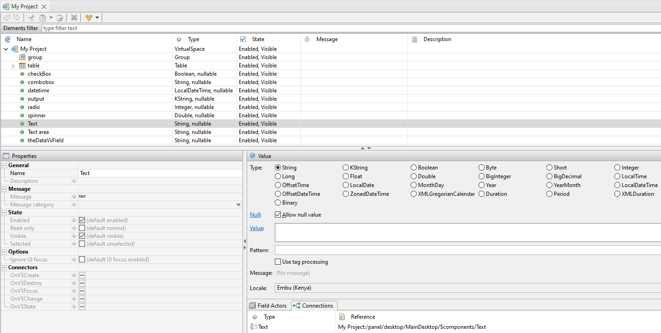Image resolution: width=661 pixels, height=333 pixels.
Task: Click the Paste special clipboard-with-pencil icon
Action: click(60, 18)
